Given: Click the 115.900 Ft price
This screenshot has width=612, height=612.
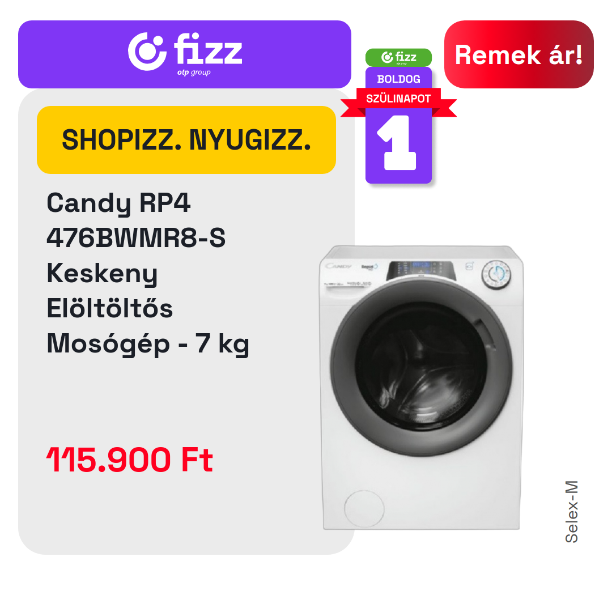Looking at the screenshot, I should point(130,460).
